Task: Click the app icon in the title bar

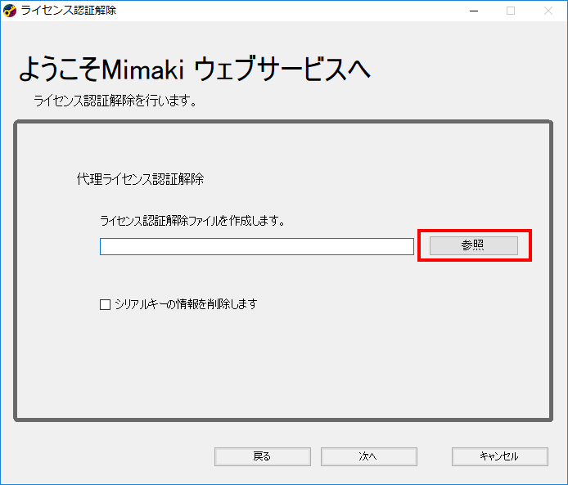Action: (x=10, y=11)
